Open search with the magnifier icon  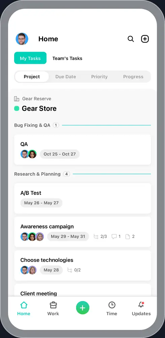point(131,39)
